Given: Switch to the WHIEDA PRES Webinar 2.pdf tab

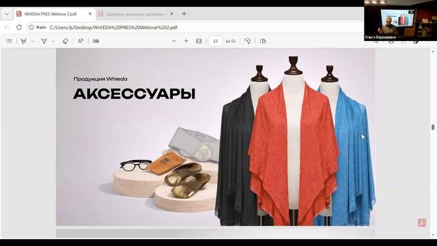Looking at the screenshot, I should (50, 14).
